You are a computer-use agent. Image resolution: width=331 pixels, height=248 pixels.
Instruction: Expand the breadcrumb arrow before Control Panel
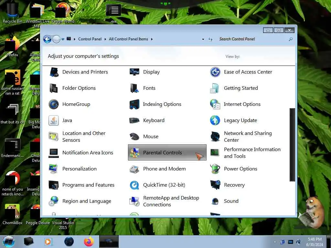point(75,39)
